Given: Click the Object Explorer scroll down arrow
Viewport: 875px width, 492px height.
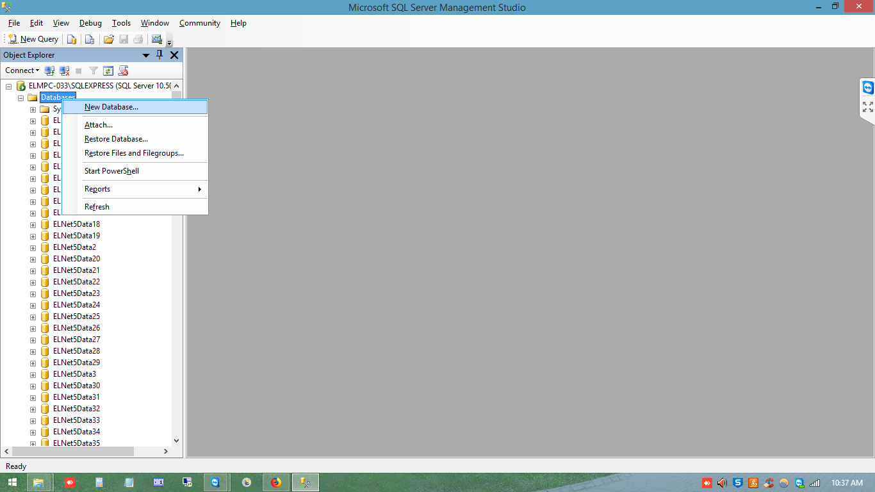Looking at the screenshot, I should 177,441.
